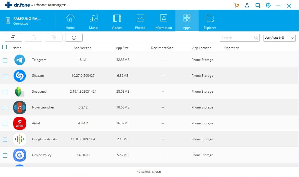299x177 pixels.
Task: Check the Snapseed row checkbox
Action: 5,92
